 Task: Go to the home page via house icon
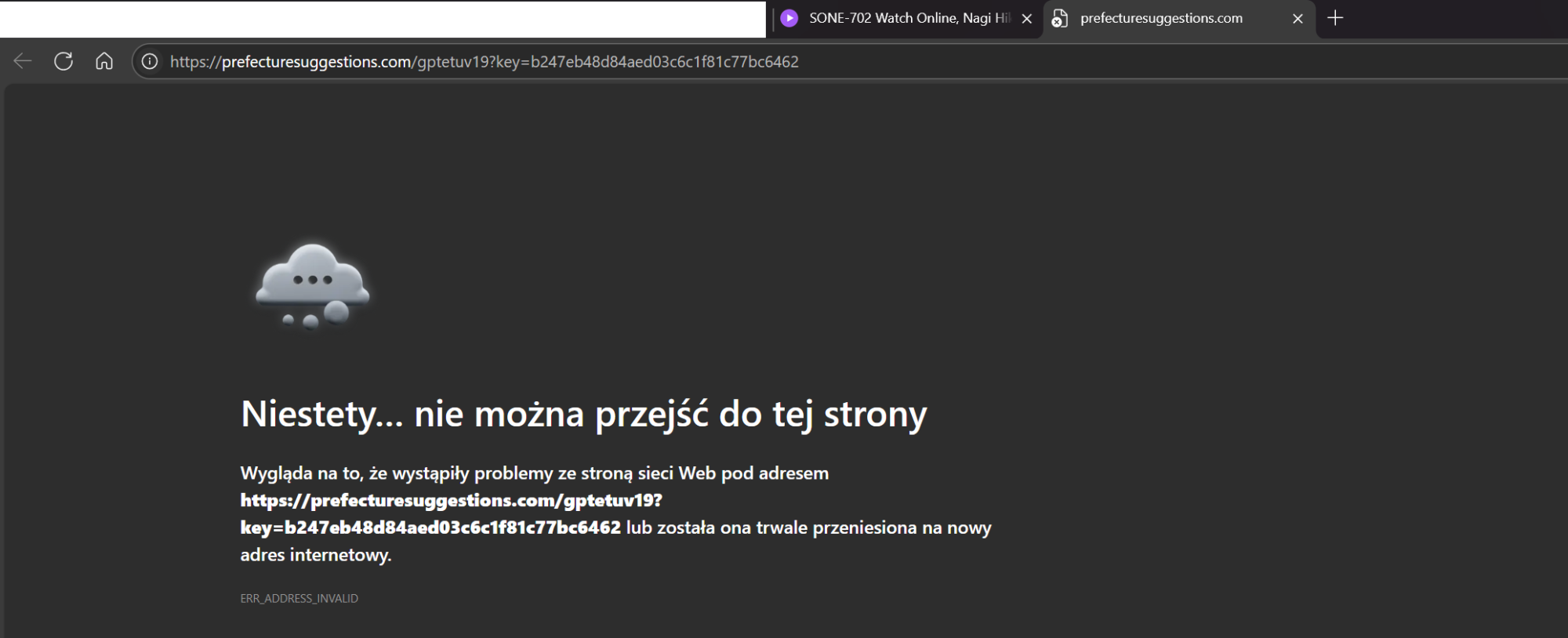[x=104, y=61]
